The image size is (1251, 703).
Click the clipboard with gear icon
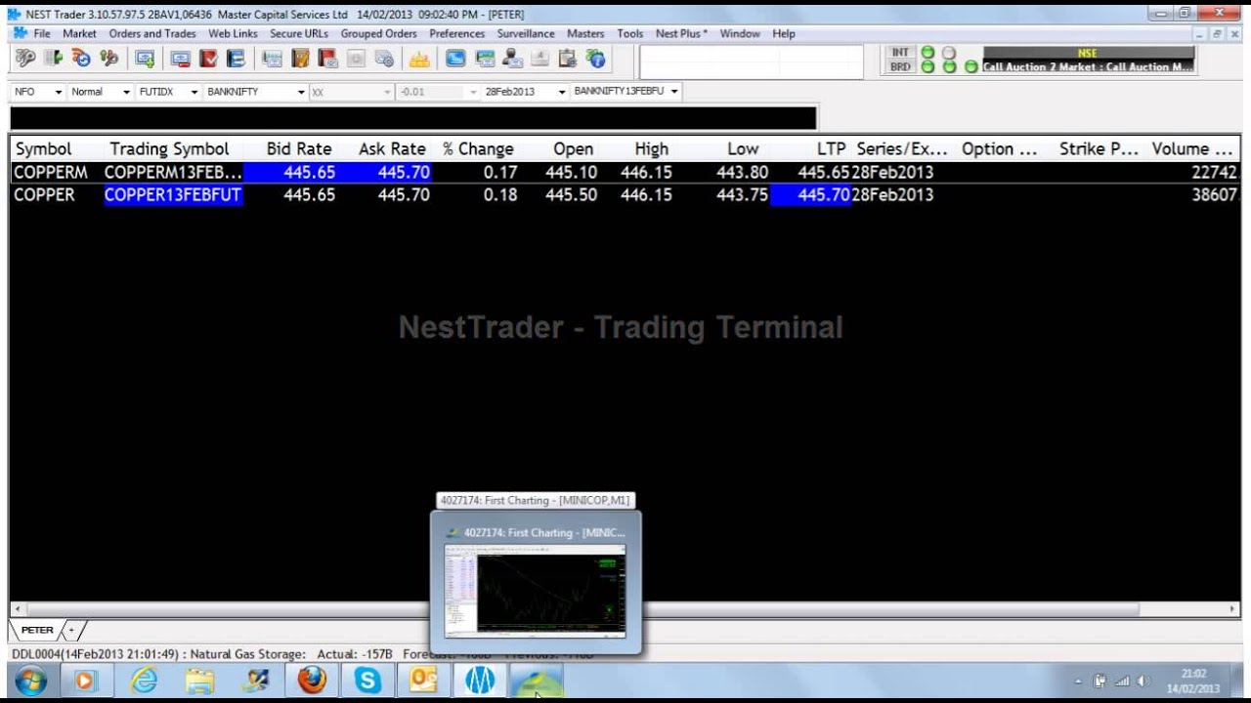coord(567,59)
